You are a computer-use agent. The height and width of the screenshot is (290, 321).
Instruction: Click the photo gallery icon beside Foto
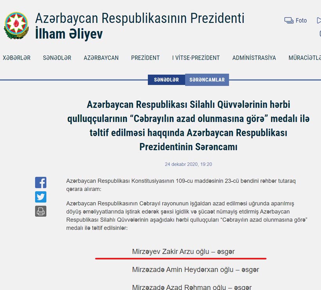point(289,20)
